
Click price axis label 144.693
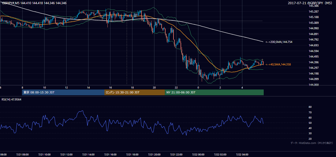[x=314, y=45]
